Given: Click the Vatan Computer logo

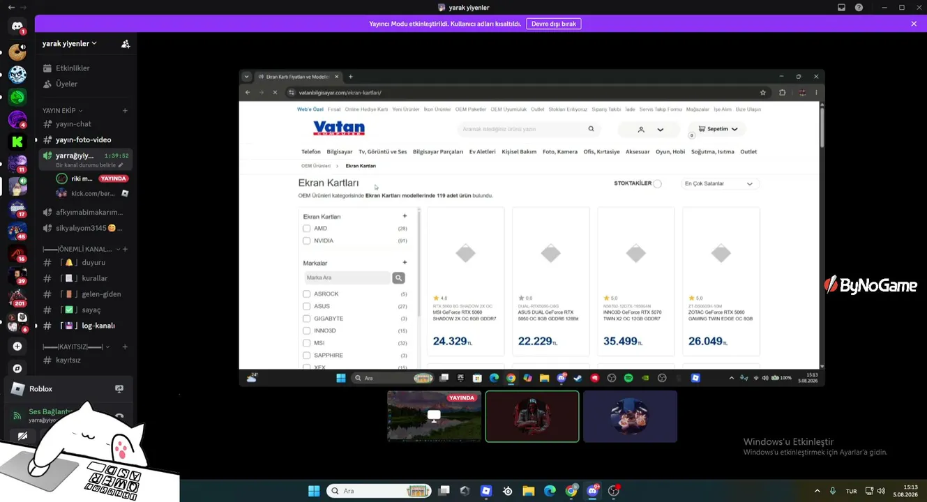Looking at the screenshot, I should click(x=339, y=128).
